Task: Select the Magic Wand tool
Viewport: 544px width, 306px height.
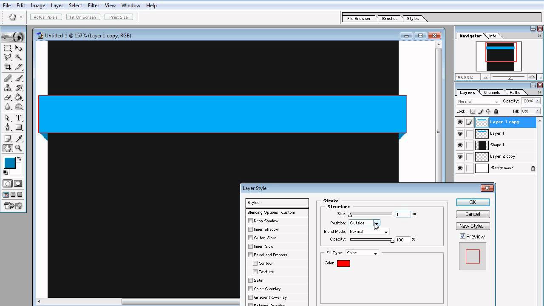Action: coord(19,57)
